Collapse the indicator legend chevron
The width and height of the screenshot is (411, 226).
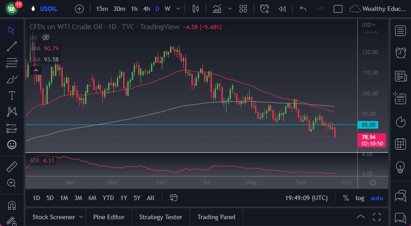point(36,70)
